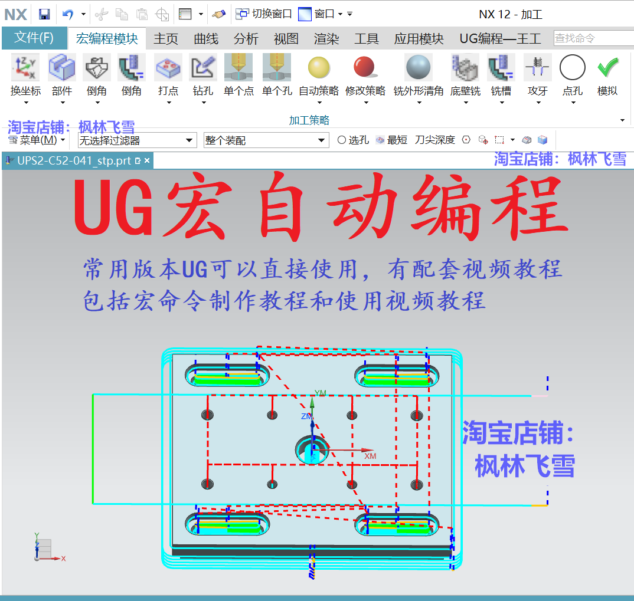634x601 pixels.
Task: Click the red 修改策略 sphere icon
Action: coord(365,67)
